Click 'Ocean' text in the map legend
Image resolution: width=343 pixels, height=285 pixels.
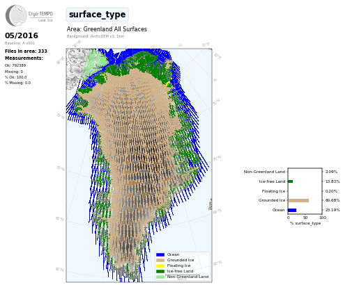point(173,254)
